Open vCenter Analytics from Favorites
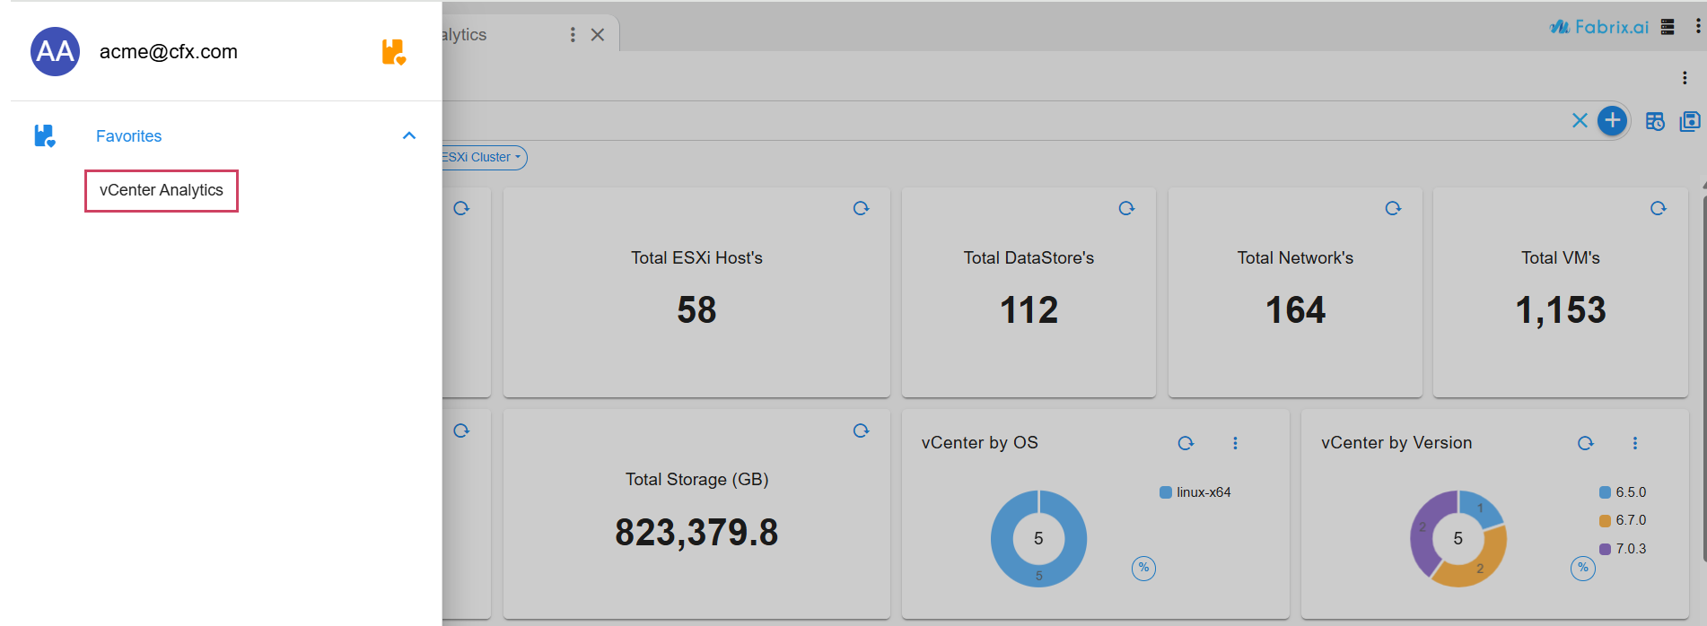The image size is (1707, 626). pyautogui.click(x=162, y=190)
